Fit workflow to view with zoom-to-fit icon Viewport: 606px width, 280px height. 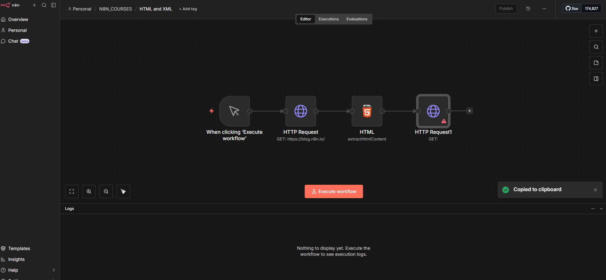tap(72, 191)
